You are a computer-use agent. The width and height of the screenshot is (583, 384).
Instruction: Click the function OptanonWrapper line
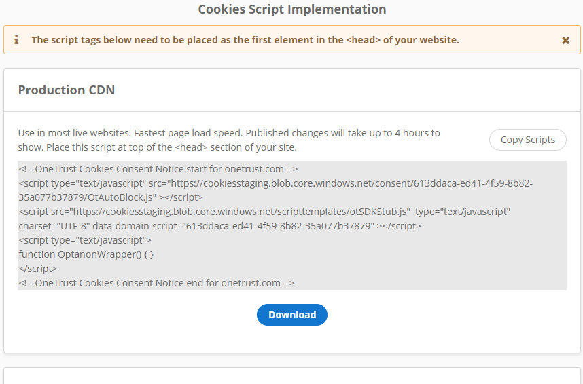coord(86,254)
